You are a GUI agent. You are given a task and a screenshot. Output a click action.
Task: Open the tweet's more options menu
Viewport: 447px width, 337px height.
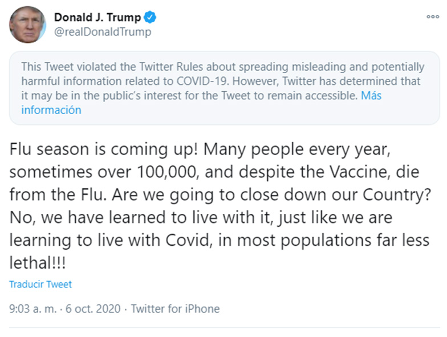point(433,17)
